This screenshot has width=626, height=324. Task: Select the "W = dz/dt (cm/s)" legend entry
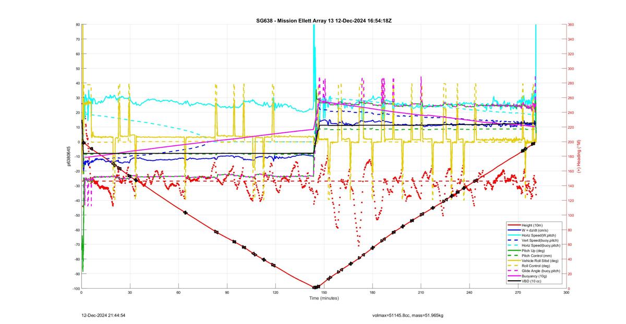(x=535, y=229)
